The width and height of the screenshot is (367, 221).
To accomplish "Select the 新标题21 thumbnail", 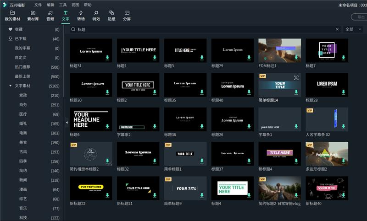I will [x=138, y=188].
